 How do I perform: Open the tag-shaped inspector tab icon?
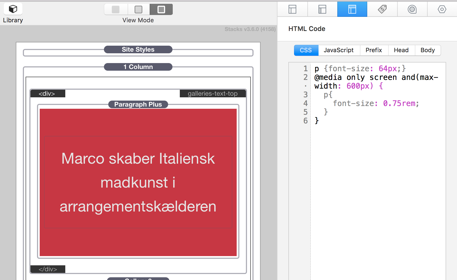[382, 9]
